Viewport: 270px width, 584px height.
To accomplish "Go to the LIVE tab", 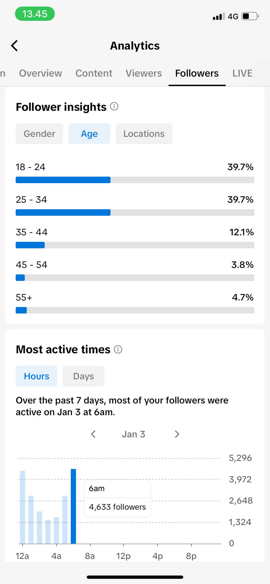I will click(242, 73).
